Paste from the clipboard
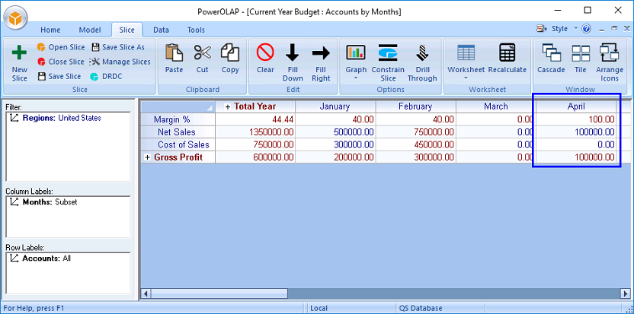Screen dimensions: 634x314 174,59
